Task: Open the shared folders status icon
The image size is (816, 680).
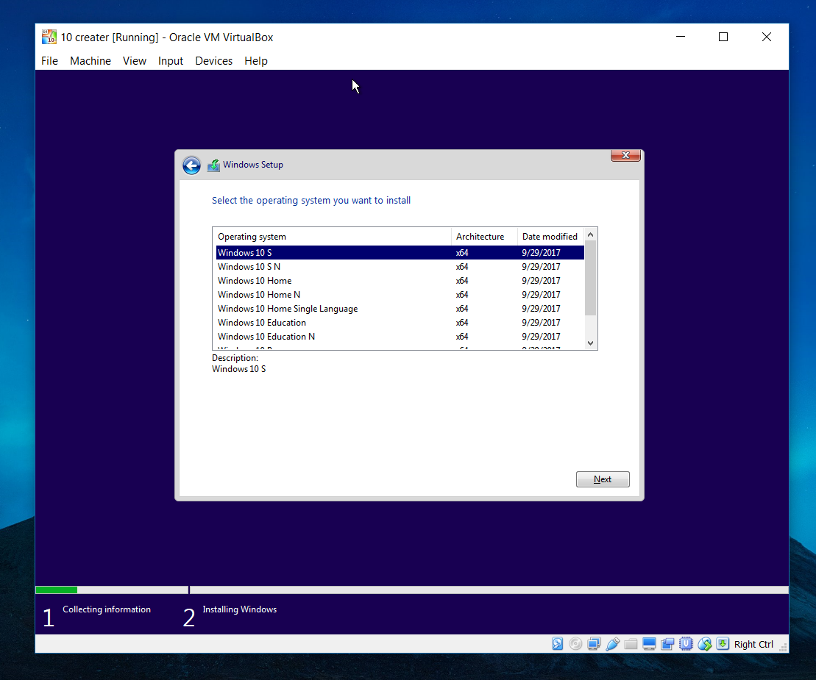Action: click(x=631, y=644)
